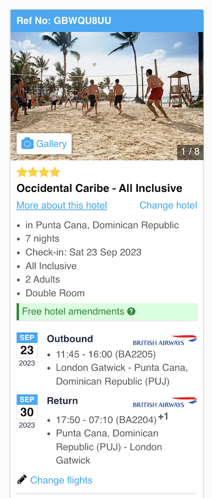Click the +1 next-day arrival indicator
This screenshot has width=212, height=498.
163,416
